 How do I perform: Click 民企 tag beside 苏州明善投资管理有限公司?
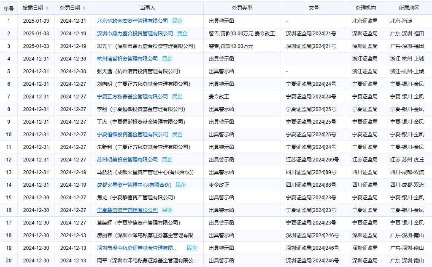167,160
